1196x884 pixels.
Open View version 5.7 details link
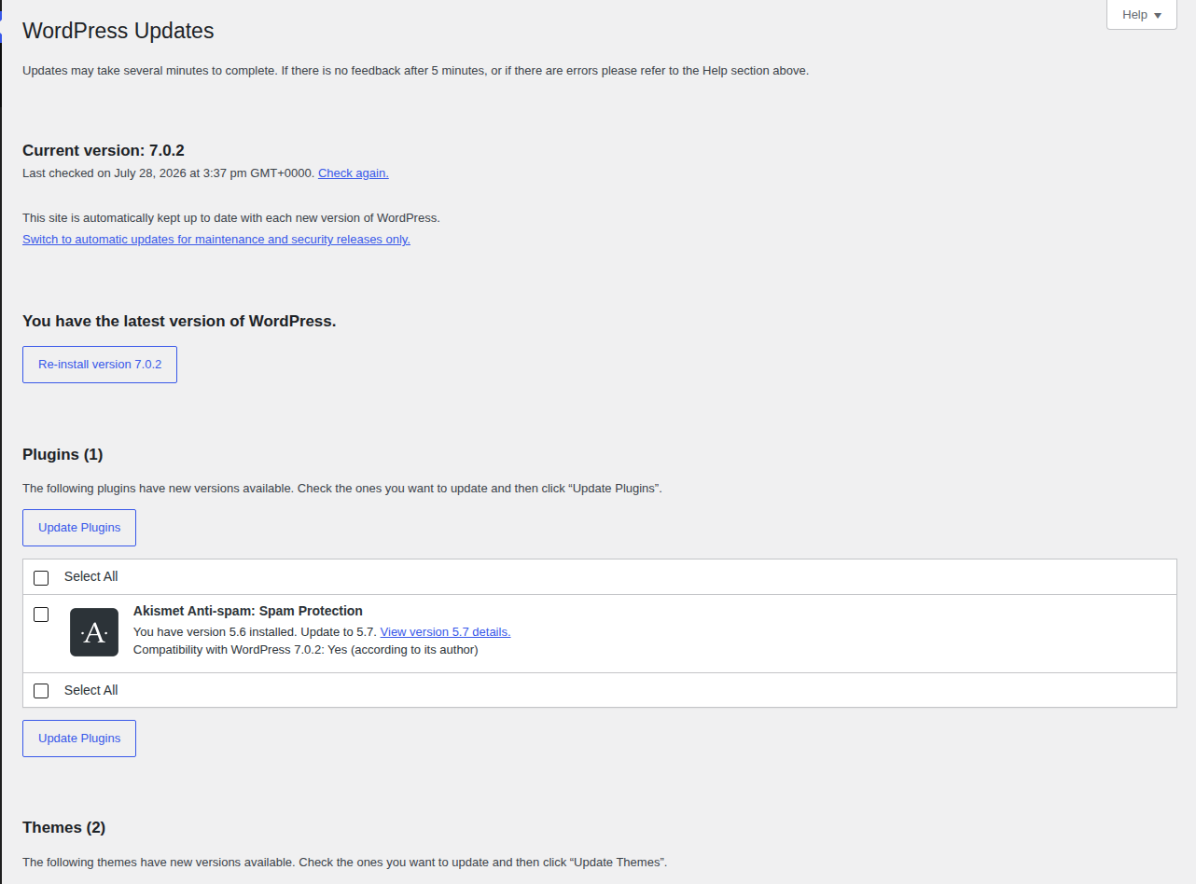coord(446,631)
